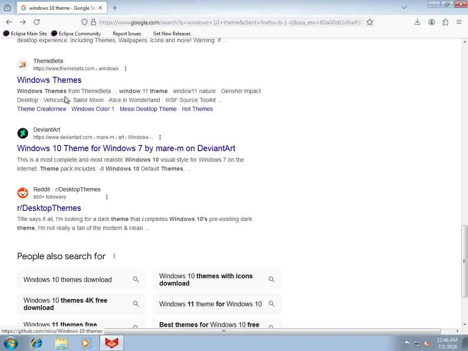The width and height of the screenshot is (468, 351).
Task: Launch Internet Explorer from the taskbar
Action: point(37,343)
